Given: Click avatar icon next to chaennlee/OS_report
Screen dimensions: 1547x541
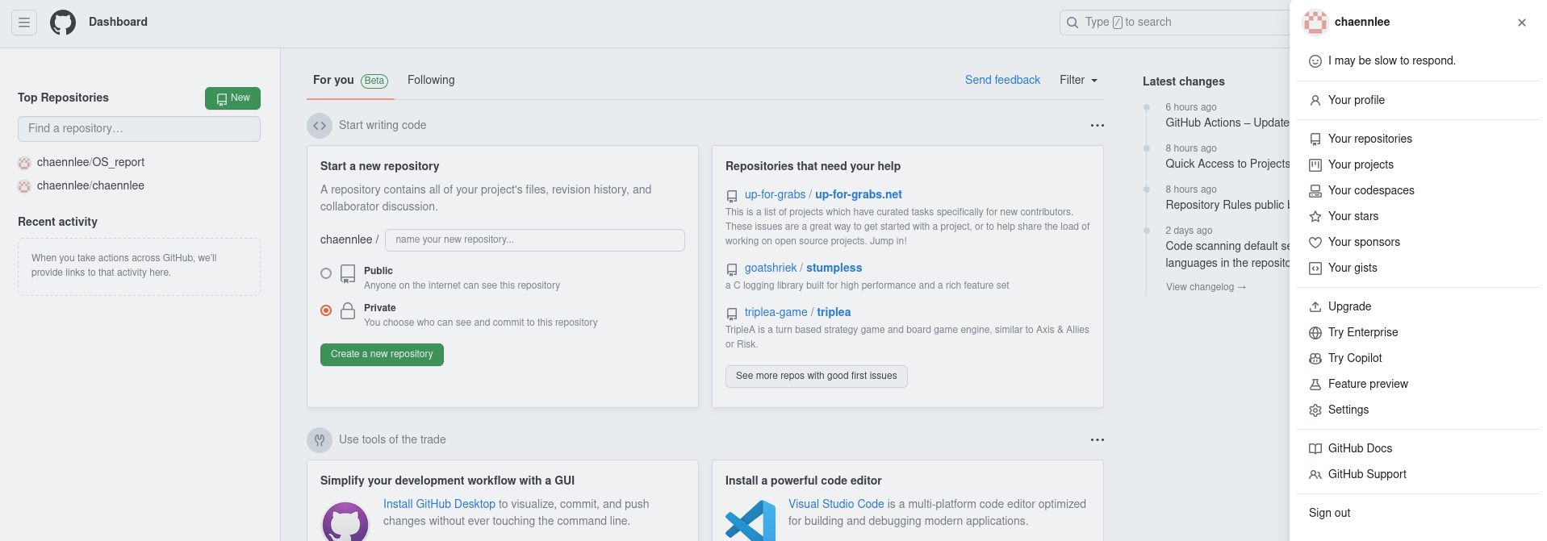Looking at the screenshot, I should [24, 163].
